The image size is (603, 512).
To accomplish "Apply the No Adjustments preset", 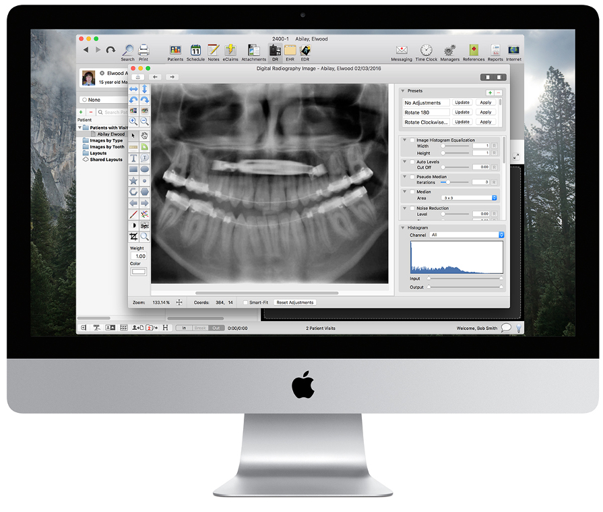I will coord(486,103).
